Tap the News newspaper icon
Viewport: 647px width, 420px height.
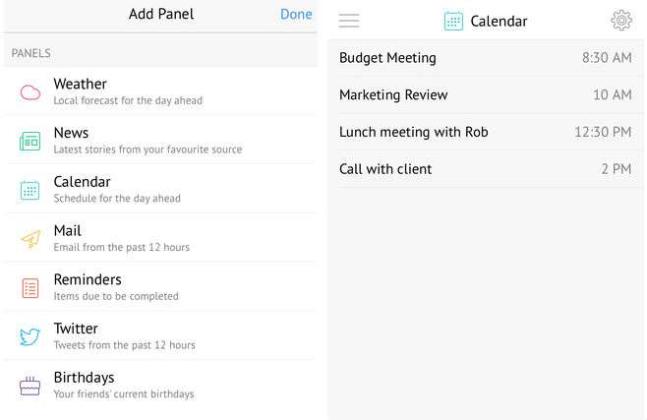(30, 141)
